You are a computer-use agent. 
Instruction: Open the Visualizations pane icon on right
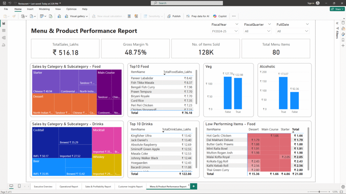(x=343, y=29)
